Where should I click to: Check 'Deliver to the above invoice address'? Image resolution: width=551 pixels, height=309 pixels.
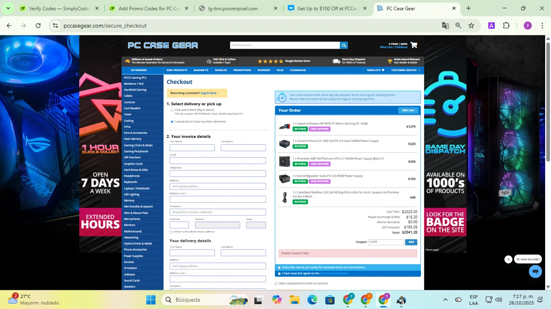171,232
